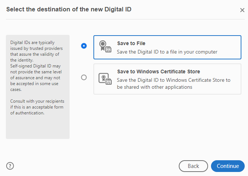Click the "Consult with your recipients" note
The image size is (248, 176).
[x=37, y=107]
